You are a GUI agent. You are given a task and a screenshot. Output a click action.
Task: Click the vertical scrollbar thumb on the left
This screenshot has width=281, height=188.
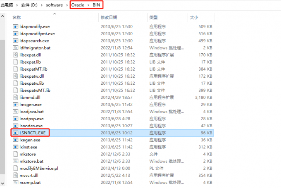tap(2, 107)
